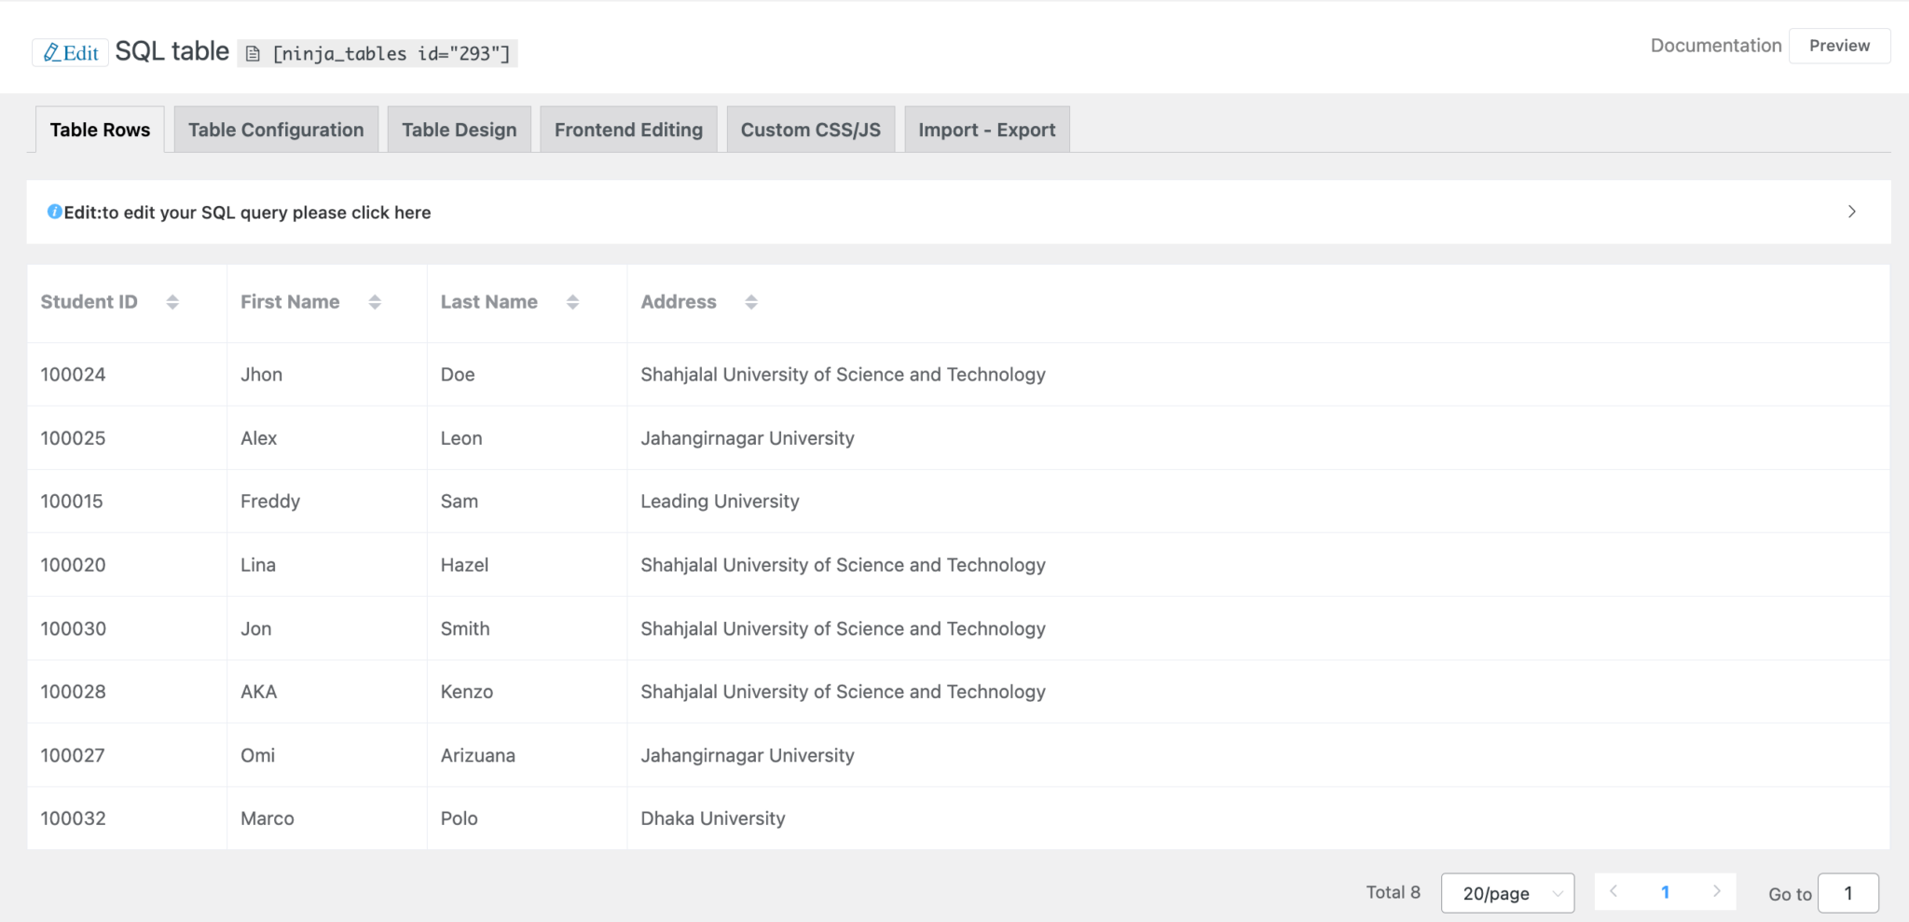Screen dimensions: 1909x922
Task: Open the Table Design tab
Action: (459, 130)
